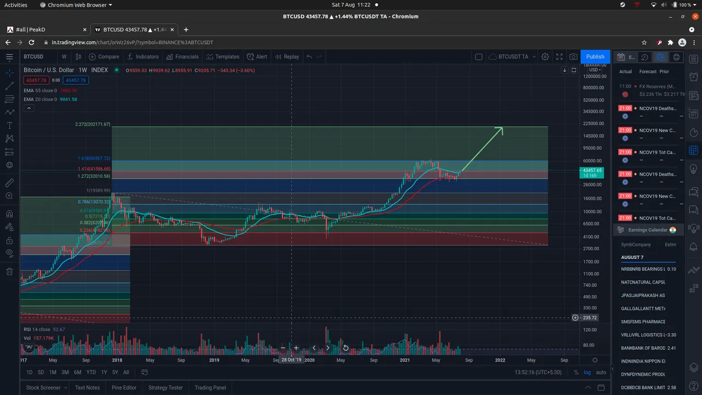Toggle lock all drawing tools
The width and height of the screenshot is (702, 395).
(9, 240)
